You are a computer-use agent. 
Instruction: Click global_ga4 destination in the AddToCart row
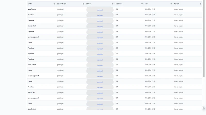(60, 93)
